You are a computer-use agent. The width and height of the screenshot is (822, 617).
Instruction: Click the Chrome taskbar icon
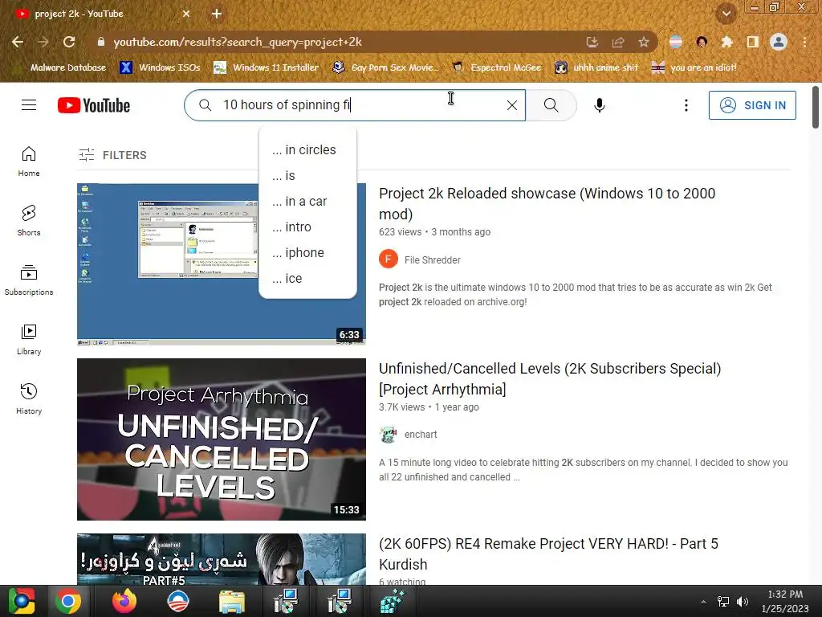point(68,601)
